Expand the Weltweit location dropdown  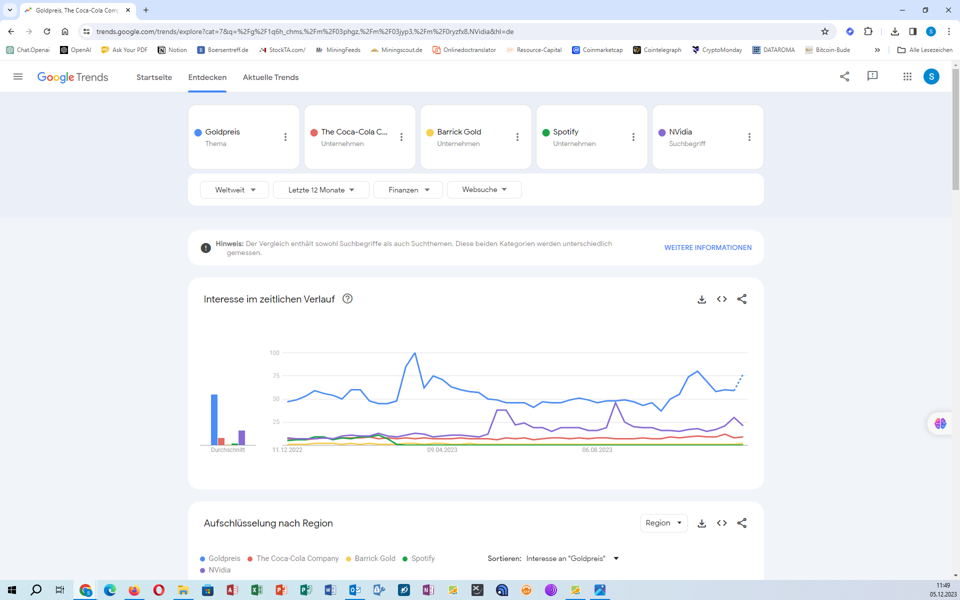(234, 190)
